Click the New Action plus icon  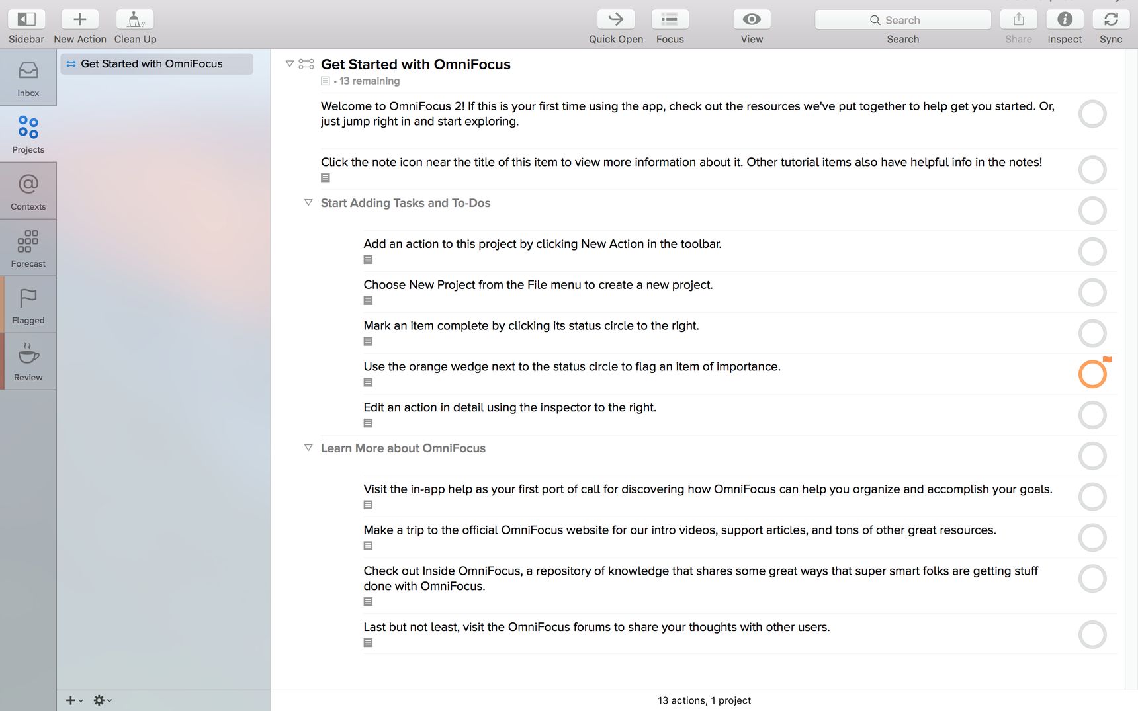(x=80, y=19)
